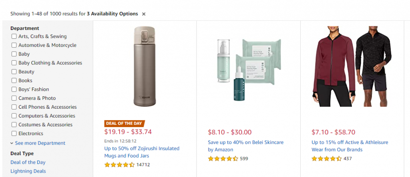This screenshot has width=410, height=177.
Task: Click the athleisure models product image
Action: coord(352,66)
